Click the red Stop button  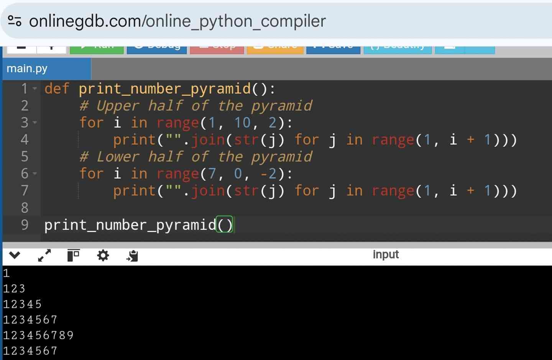click(x=217, y=48)
